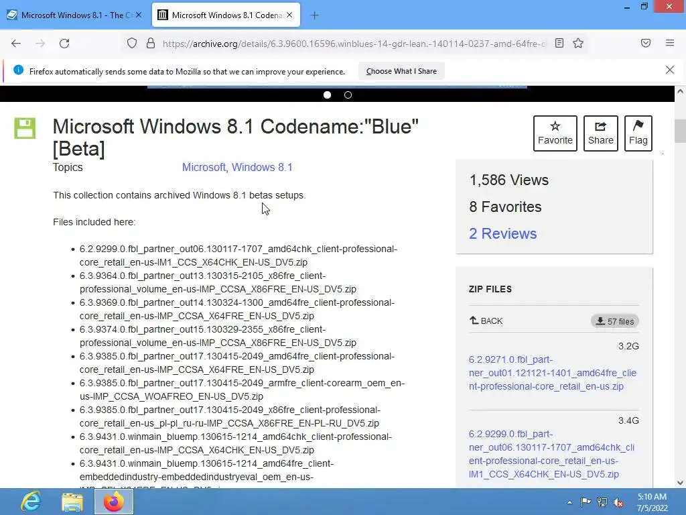Viewport: 686px width, 515px height.
Task: Open the 6.2.9271.0.fbl_partner_out01 zip link
Action: click(x=552, y=373)
